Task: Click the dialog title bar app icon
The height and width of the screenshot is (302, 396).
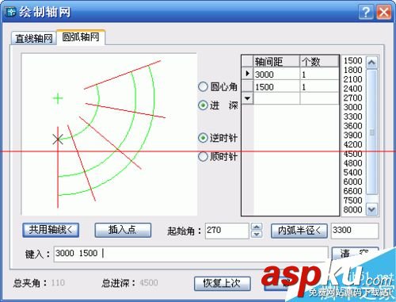Action: [11, 13]
